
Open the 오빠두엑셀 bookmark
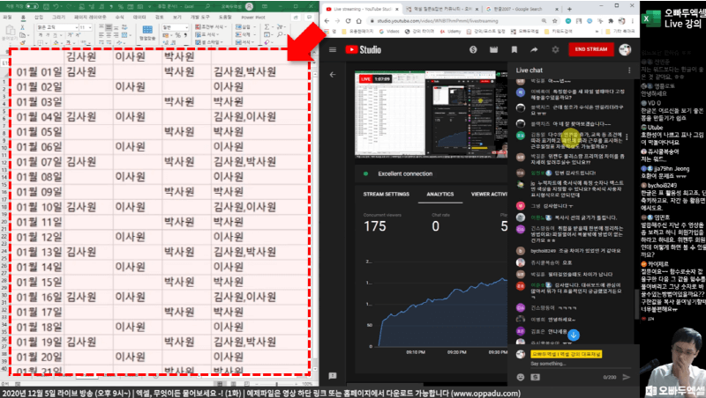(x=525, y=32)
